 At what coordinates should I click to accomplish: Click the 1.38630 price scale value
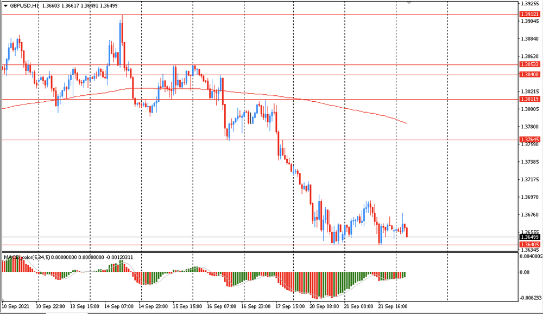[x=530, y=56]
